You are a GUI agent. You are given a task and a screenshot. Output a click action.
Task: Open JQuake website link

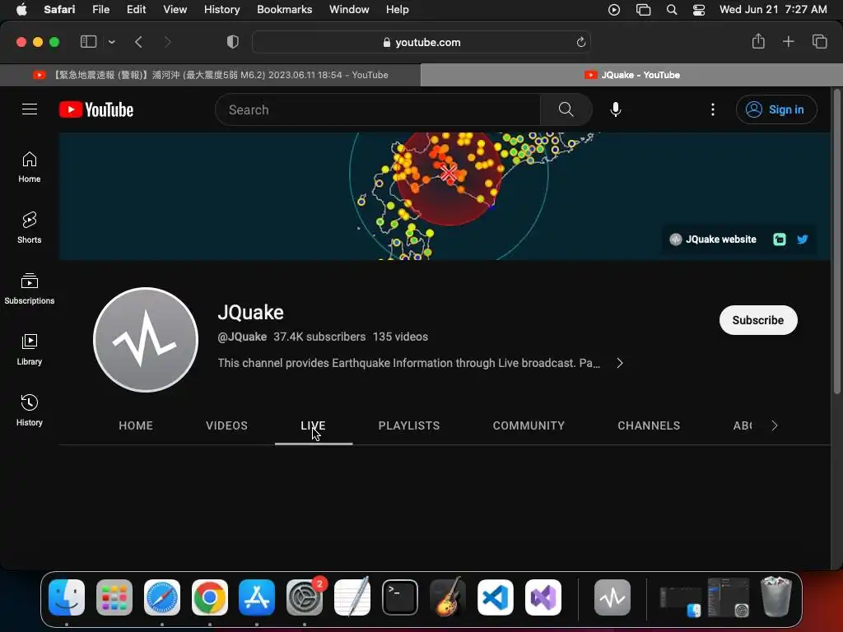click(x=713, y=239)
